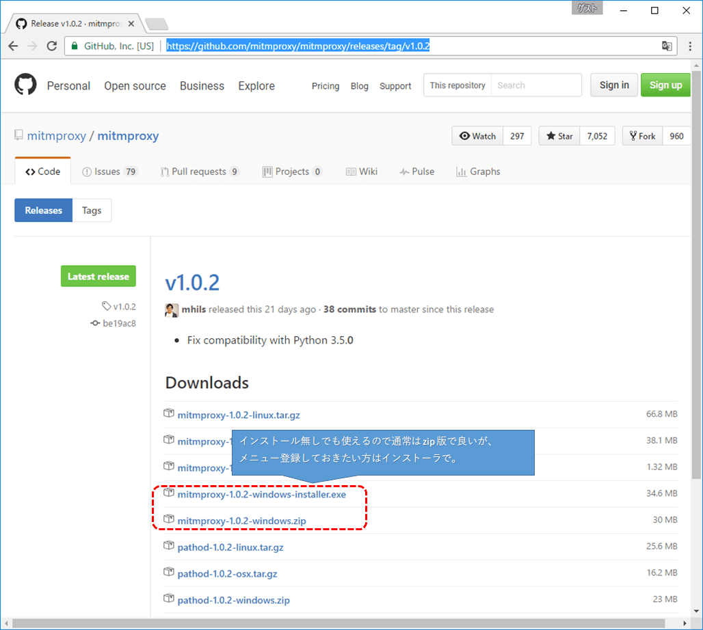Click package icon beside pathod-1.0.2-windows.zip

tap(169, 598)
